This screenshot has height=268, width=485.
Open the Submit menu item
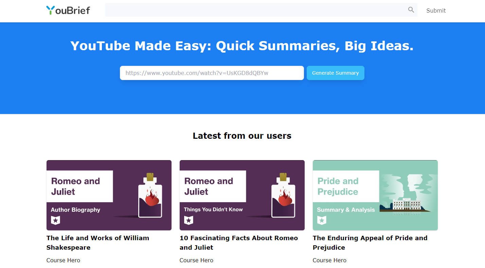click(x=436, y=11)
